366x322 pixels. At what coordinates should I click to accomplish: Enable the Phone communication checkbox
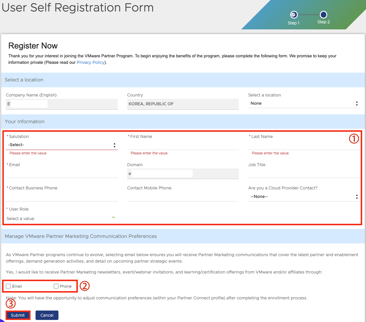(x=56, y=286)
